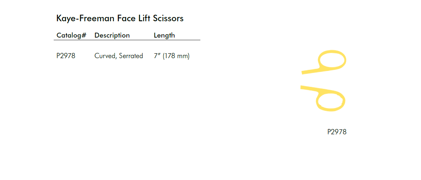421x180 pixels.
Task: Click the Catalog# column header
Action: pyautogui.click(x=71, y=35)
